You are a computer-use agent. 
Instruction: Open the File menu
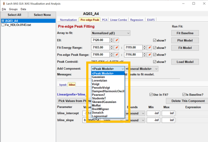click(x=4, y=9)
